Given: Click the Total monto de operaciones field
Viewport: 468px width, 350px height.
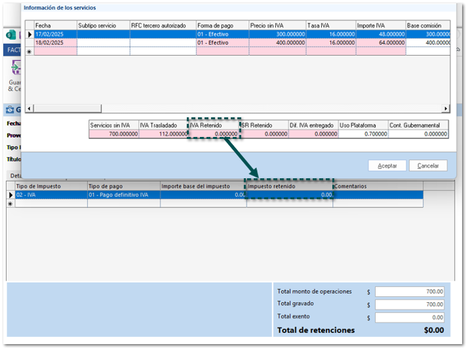Looking at the screenshot, I should [x=409, y=292].
